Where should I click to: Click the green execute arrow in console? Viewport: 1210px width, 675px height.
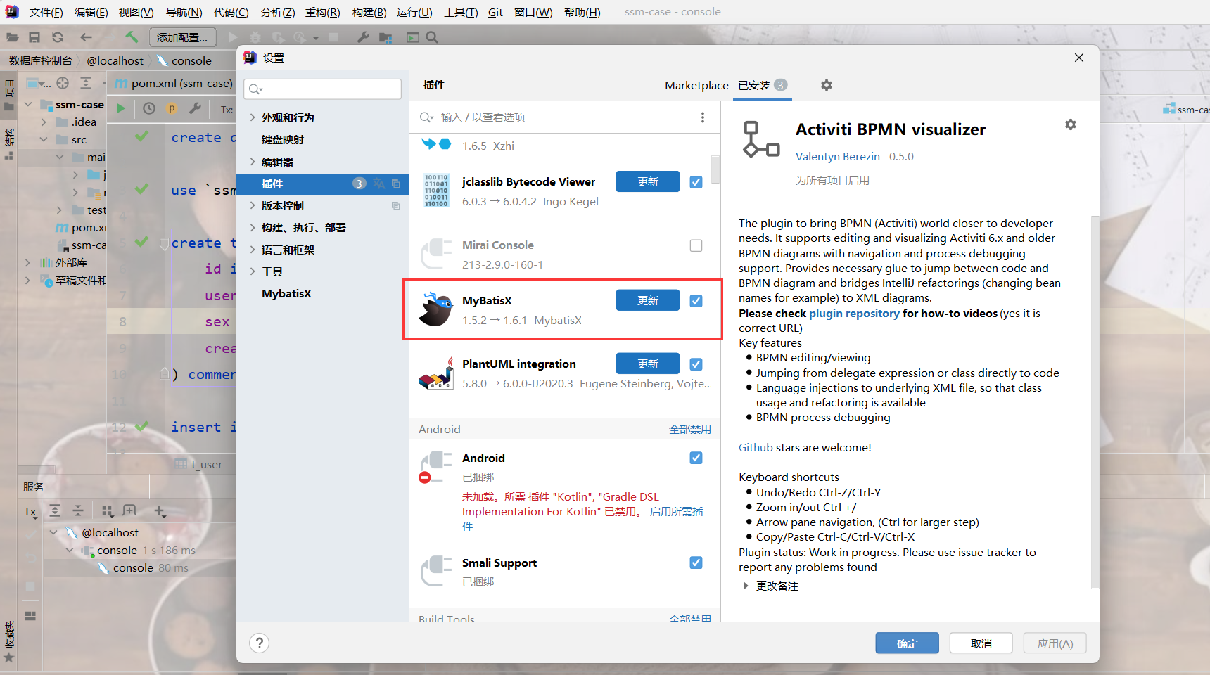click(x=121, y=108)
